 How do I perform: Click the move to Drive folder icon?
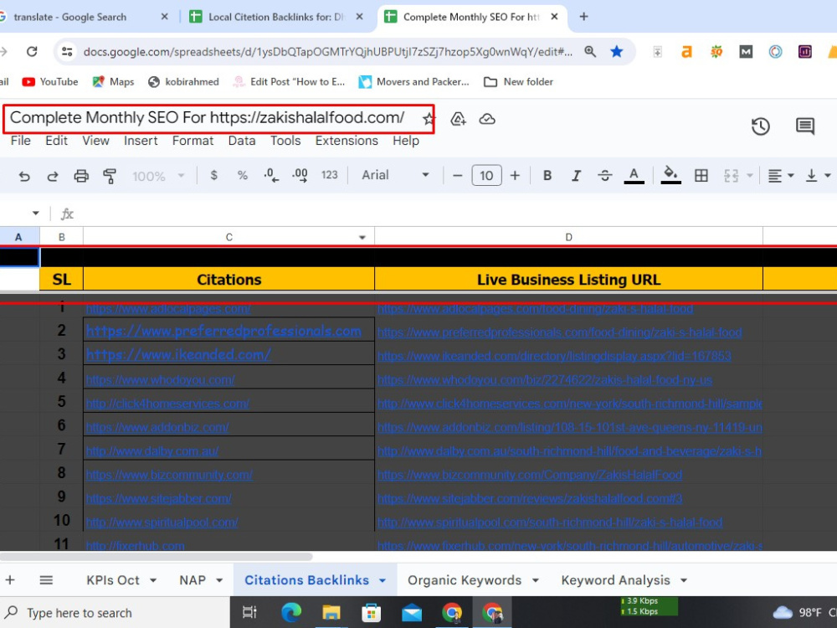click(458, 119)
